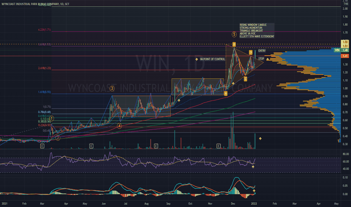351x207 pixels.
Task: Click the Fibonacci 4.236(1.71) level label
Action: pyautogui.click(x=44, y=30)
